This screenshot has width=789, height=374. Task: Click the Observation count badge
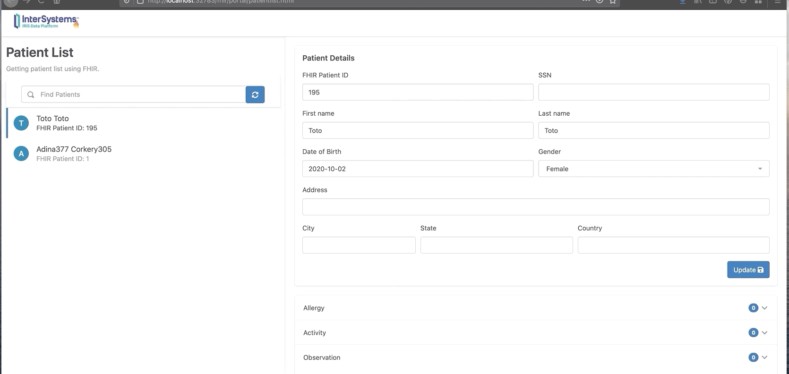[x=753, y=357]
